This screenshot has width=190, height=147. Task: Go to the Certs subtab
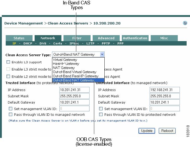(58, 43)
